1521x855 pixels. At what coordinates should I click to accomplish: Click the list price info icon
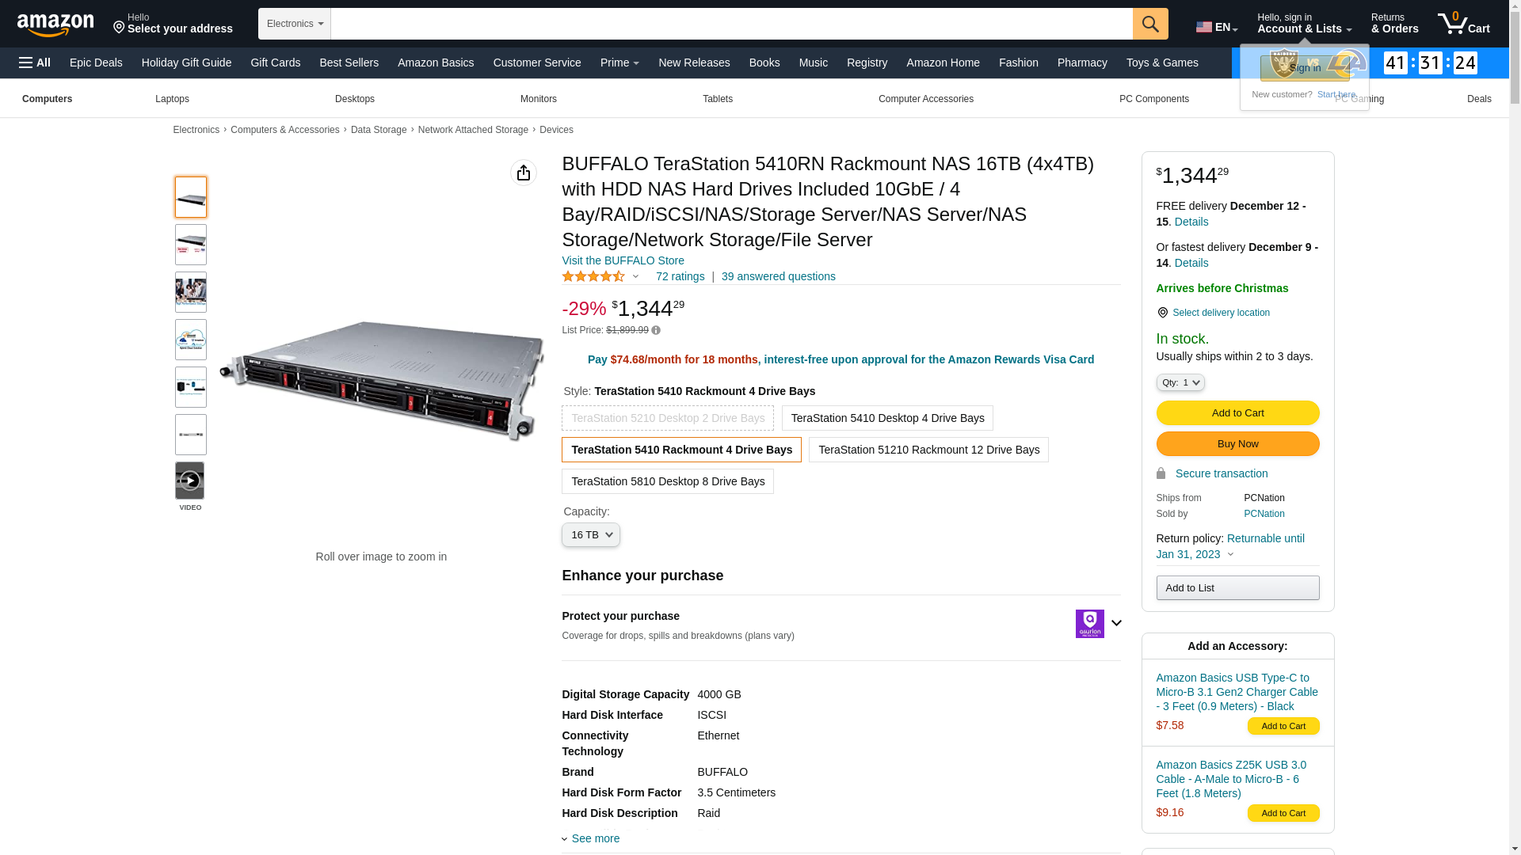tap(656, 330)
